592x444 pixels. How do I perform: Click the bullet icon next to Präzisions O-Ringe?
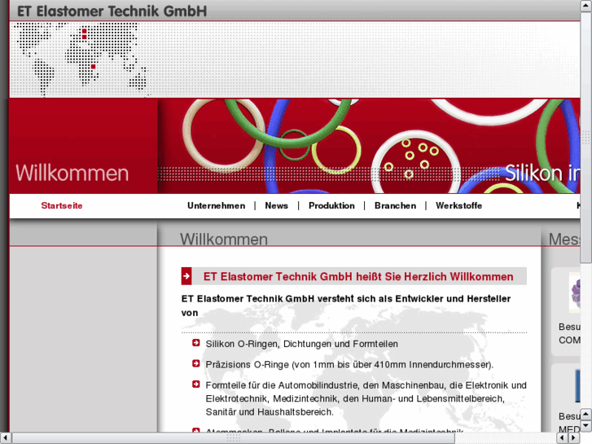[196, 363]
